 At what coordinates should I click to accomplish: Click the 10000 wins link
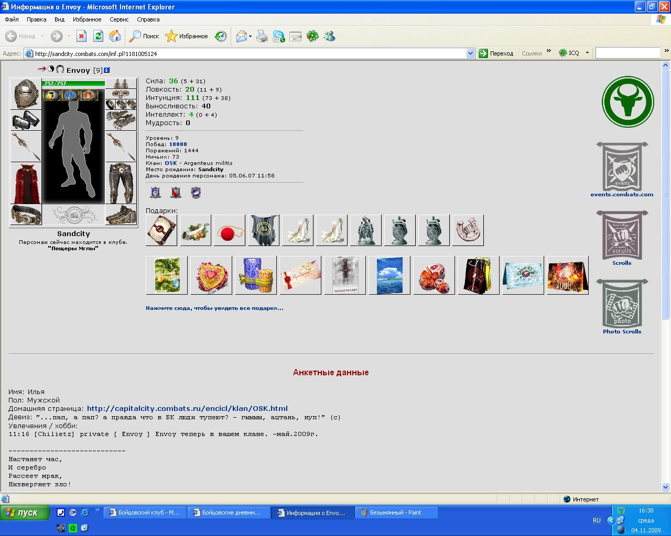(178, 144)
